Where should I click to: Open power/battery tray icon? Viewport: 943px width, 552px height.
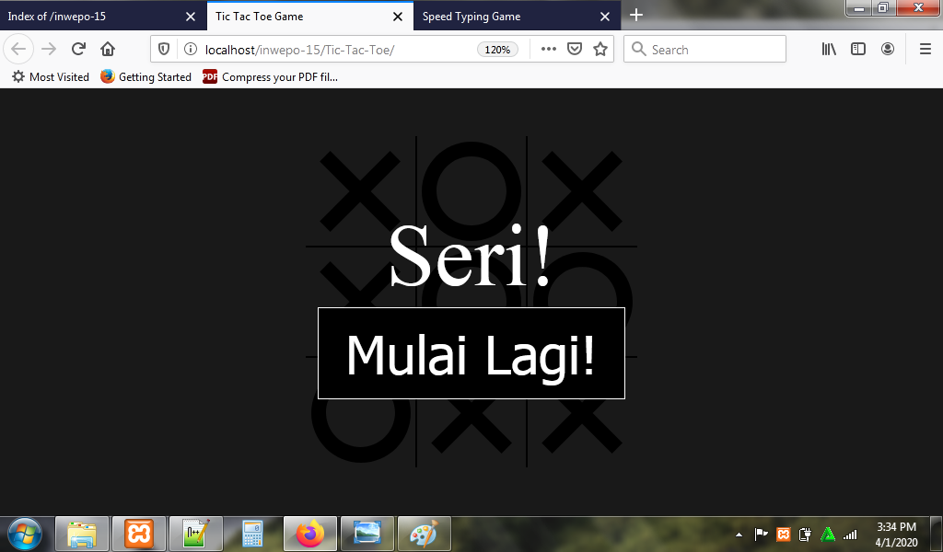click(805, 534)
